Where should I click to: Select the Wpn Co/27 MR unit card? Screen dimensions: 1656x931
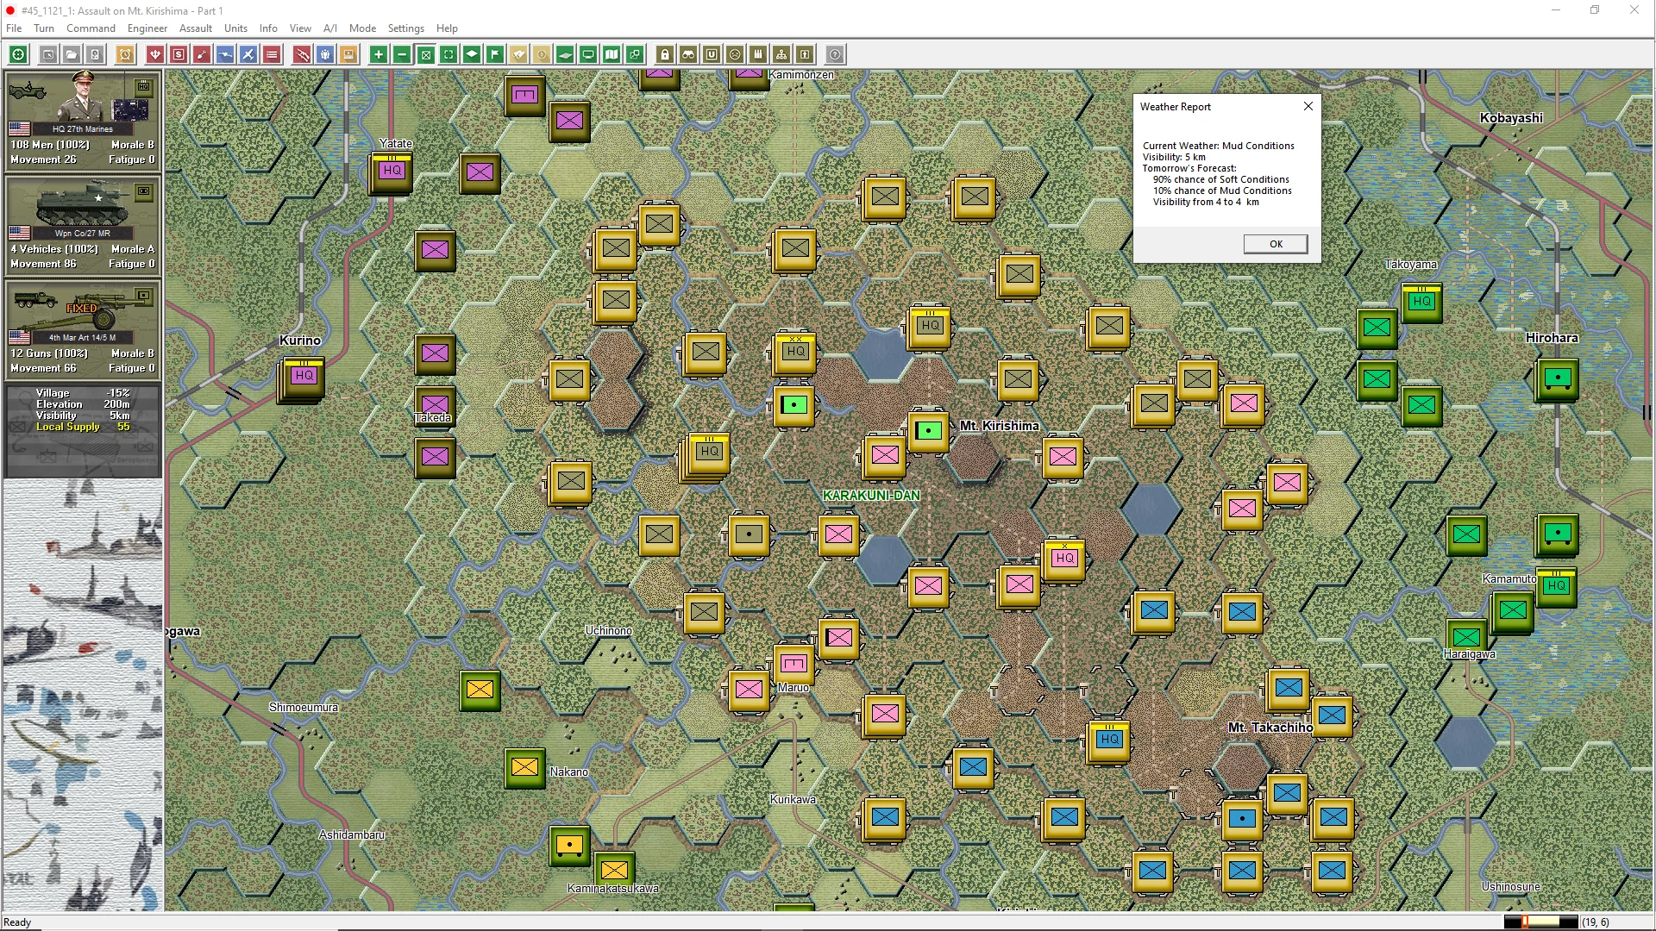[x=83, y=224]
